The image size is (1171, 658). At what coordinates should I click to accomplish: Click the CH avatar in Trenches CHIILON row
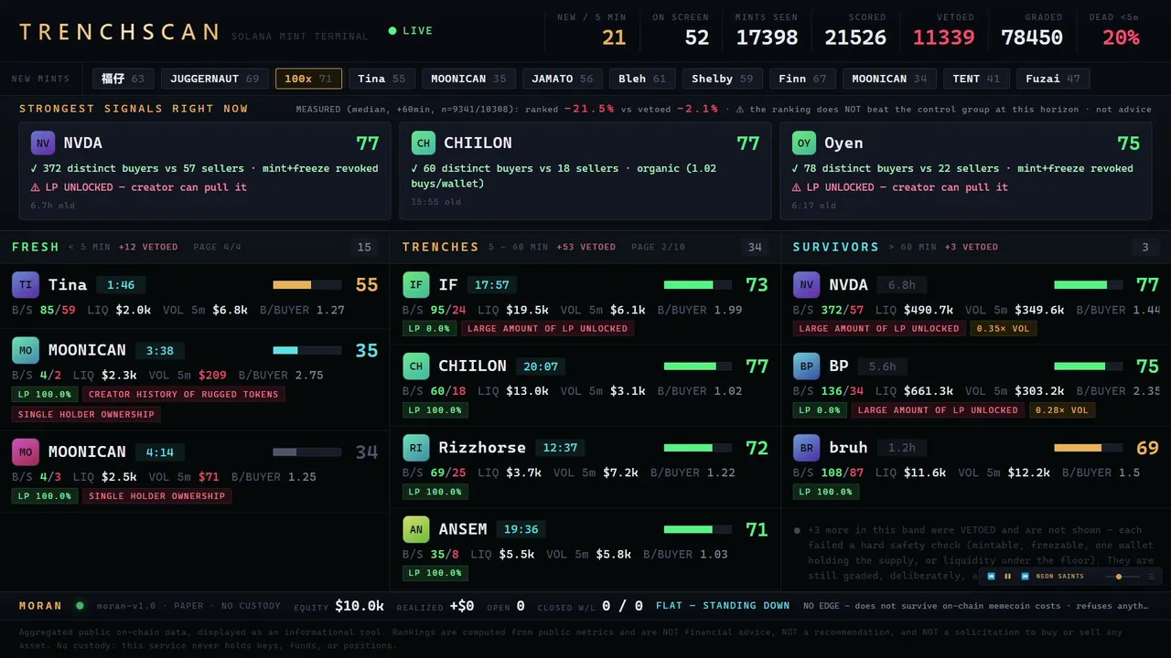click(x=416, y=366)
